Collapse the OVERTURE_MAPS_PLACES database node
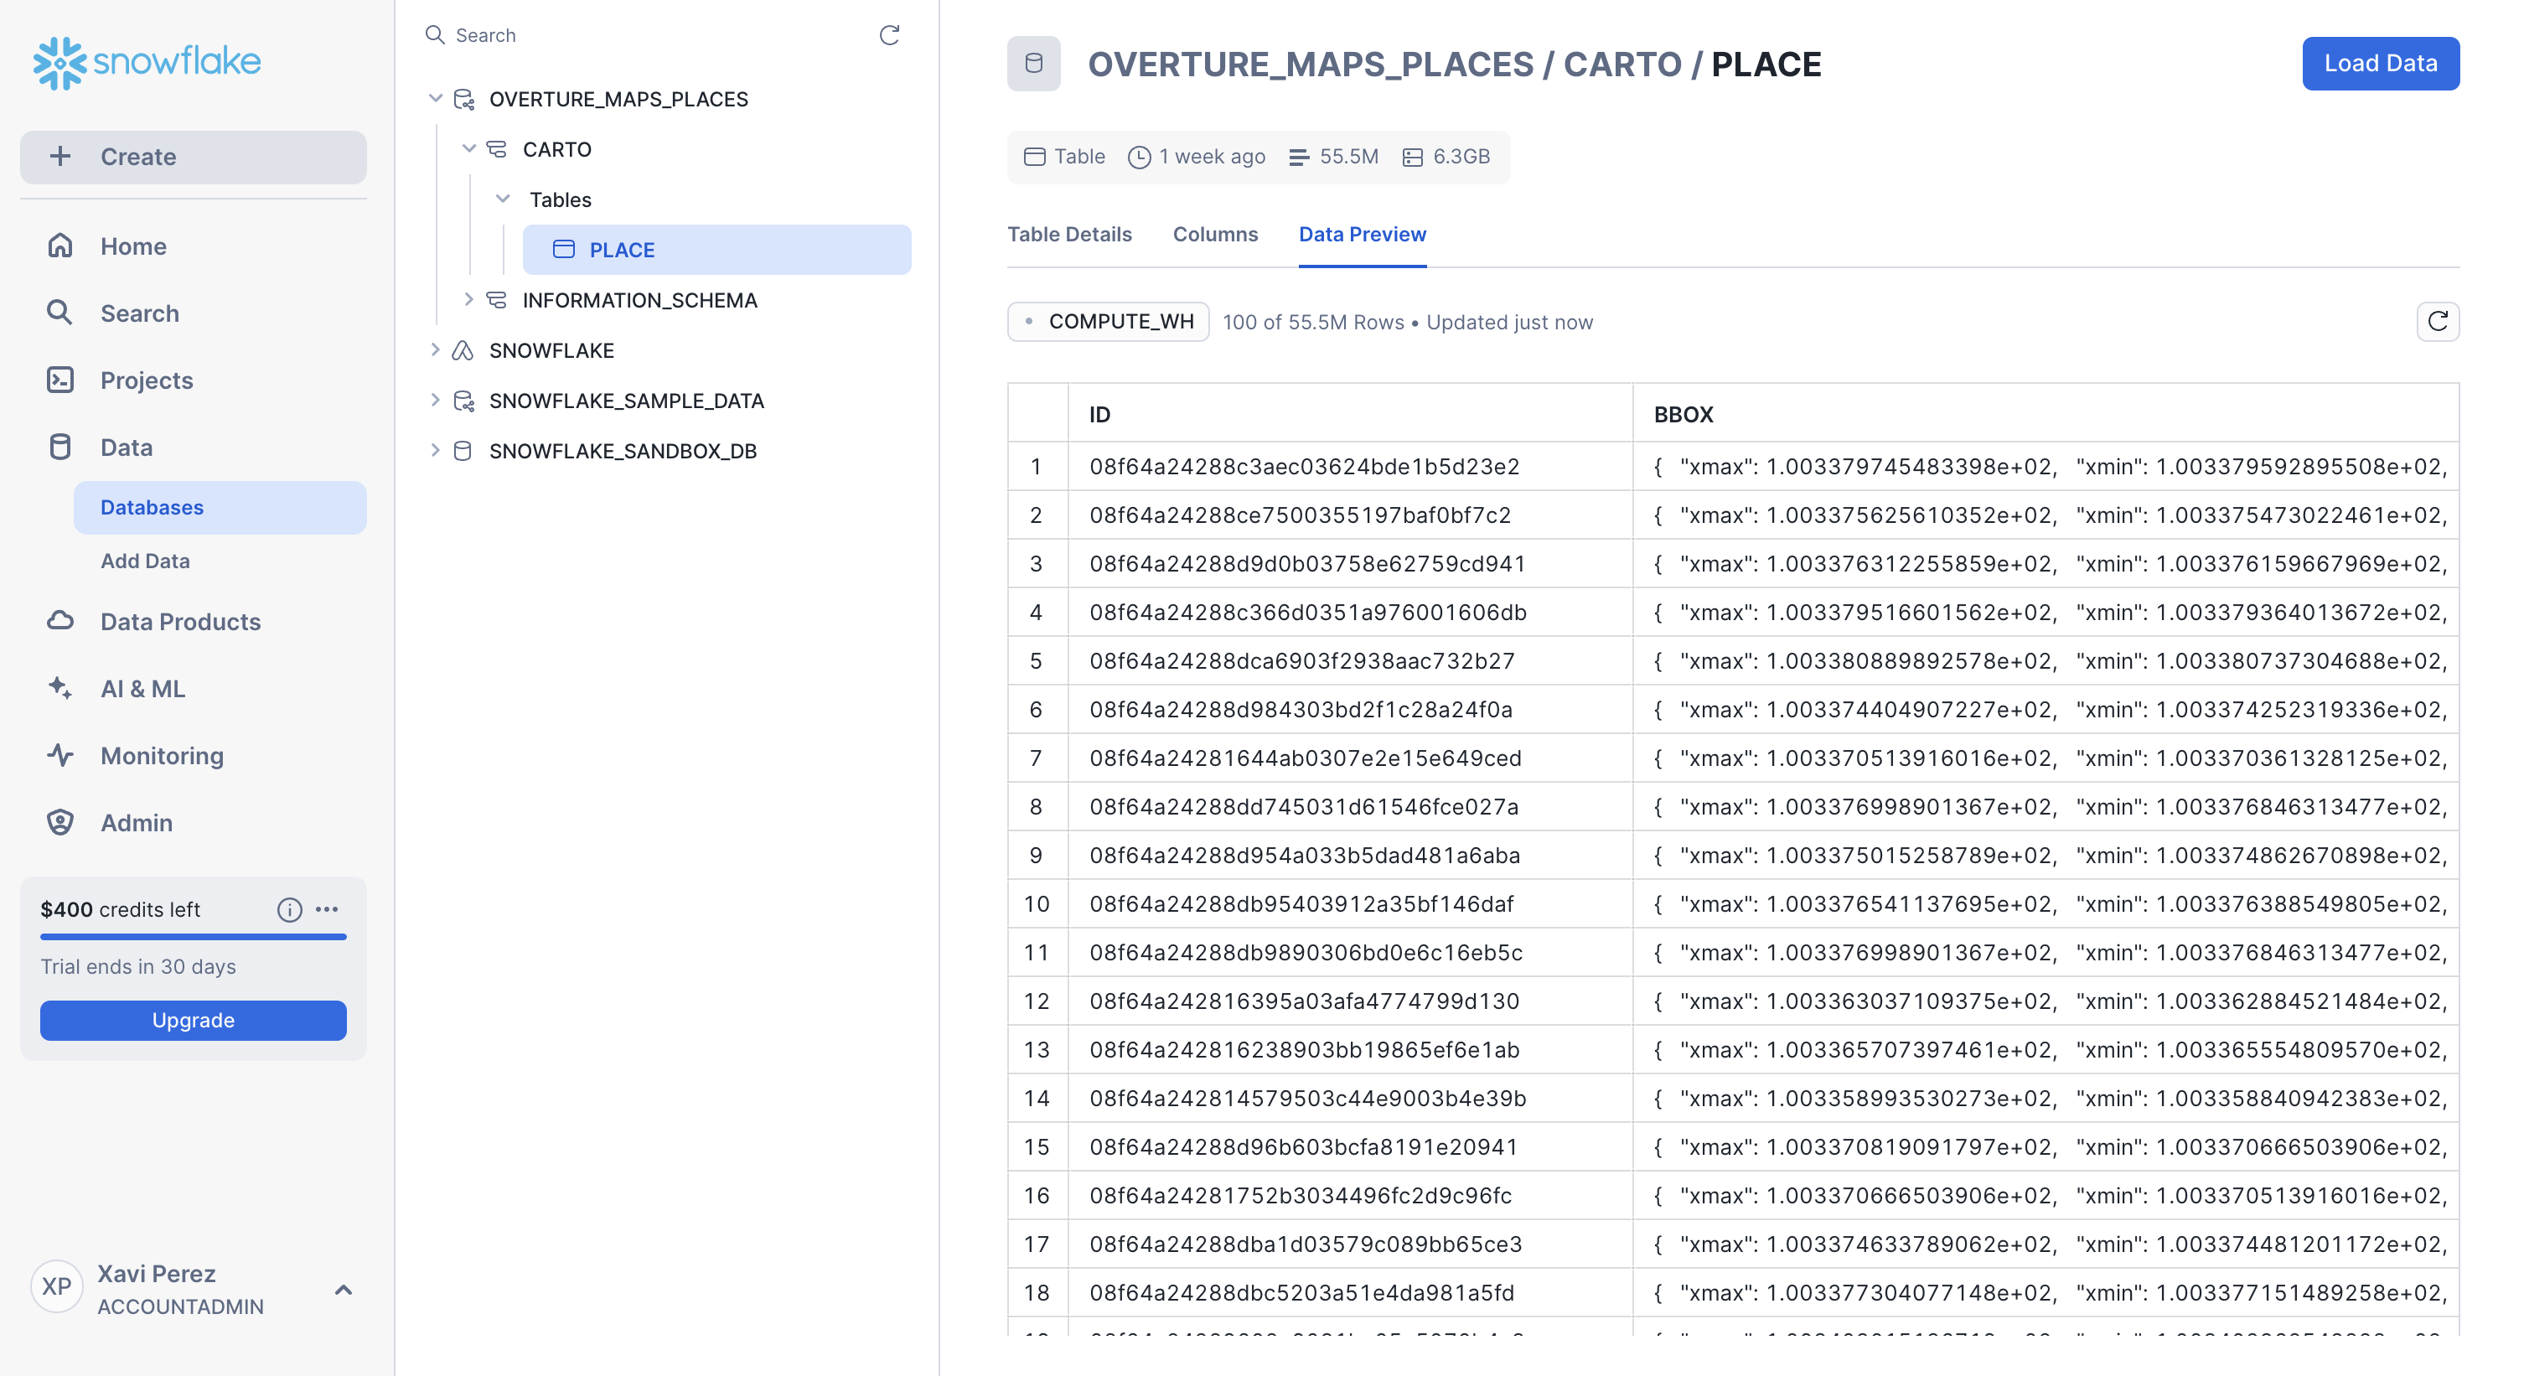The width and height of the screenshot is (2524, 1376). tap(435, 98)
